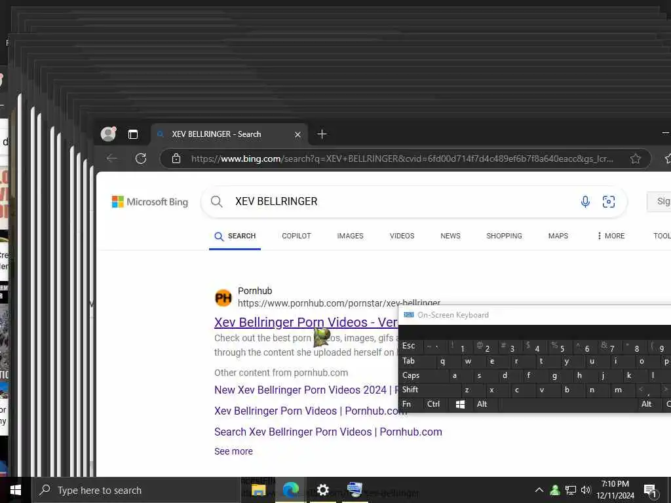Open the Edge profile avatar icon
Image resolution: width=671 pixels, height=503 pixels.
coord(108,134)
